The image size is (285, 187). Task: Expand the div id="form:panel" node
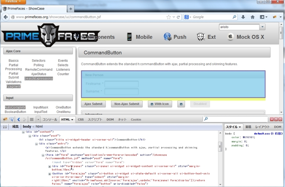pos(50,166)
